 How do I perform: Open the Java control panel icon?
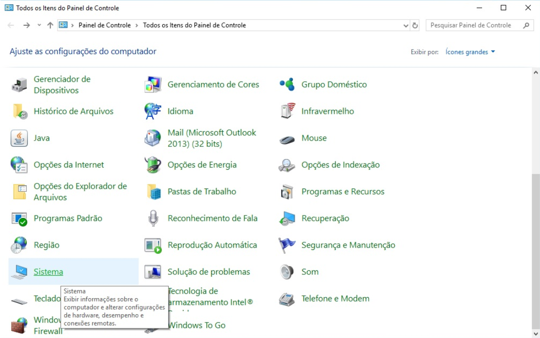(19, 138)
